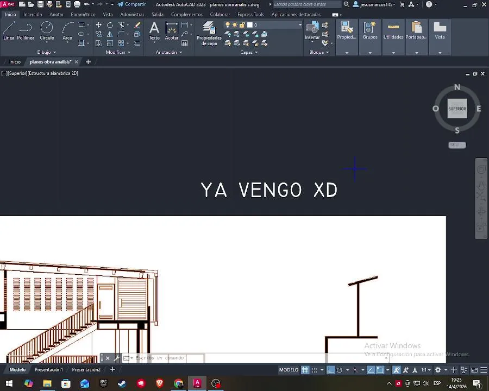Screen dimensions: 489x391
Task: Click the SCU coordinate system button
Action: [457, 145]
